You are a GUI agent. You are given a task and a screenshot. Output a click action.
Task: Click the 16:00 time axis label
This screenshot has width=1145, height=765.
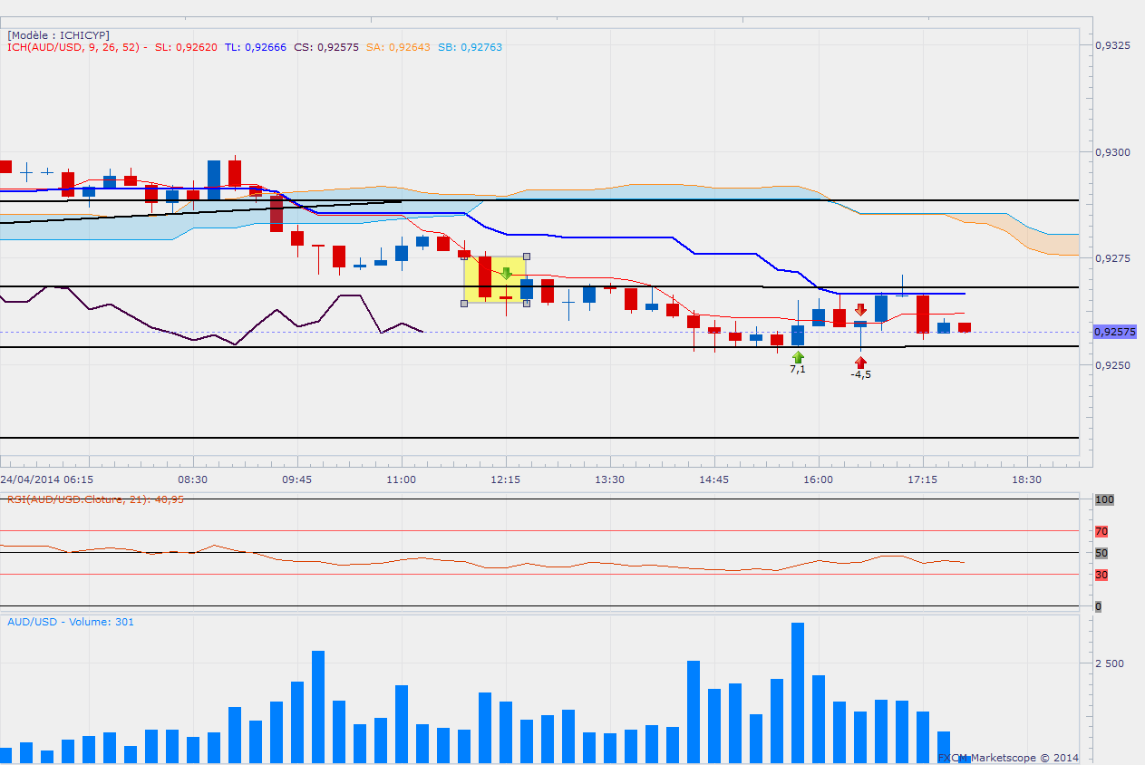coord(818,479)
